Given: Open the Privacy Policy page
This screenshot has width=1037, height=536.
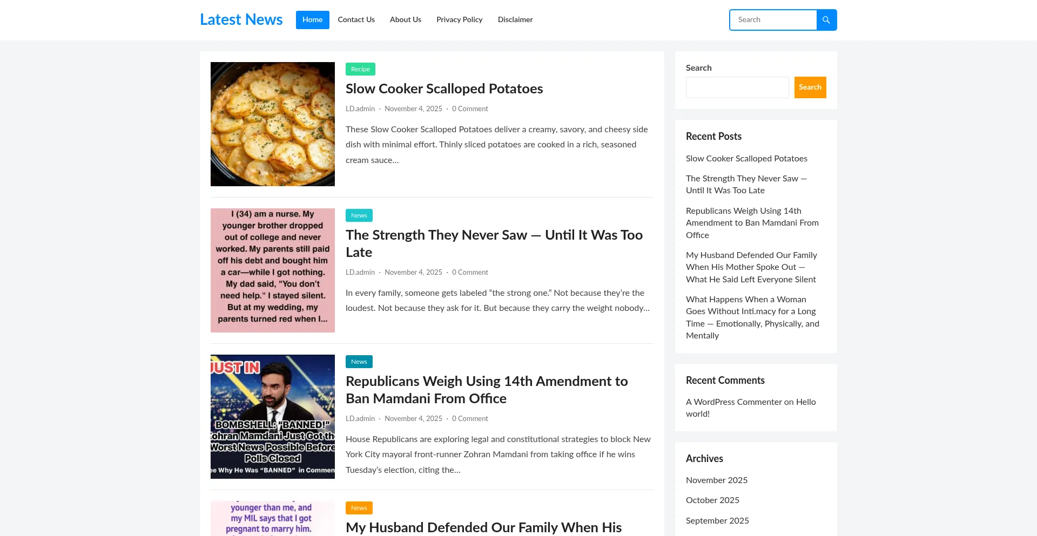Looking at the screenshot, I should tap(459, 20).
